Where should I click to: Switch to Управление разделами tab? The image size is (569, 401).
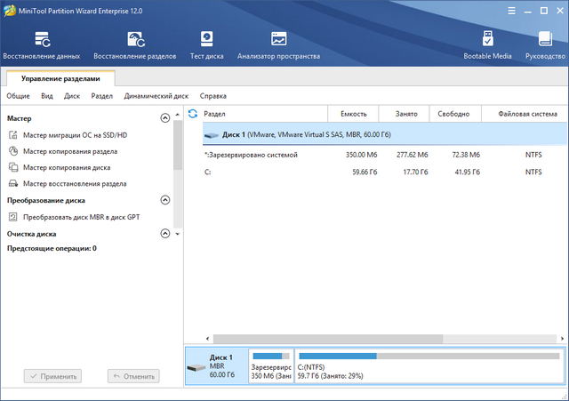click(60, 78)
